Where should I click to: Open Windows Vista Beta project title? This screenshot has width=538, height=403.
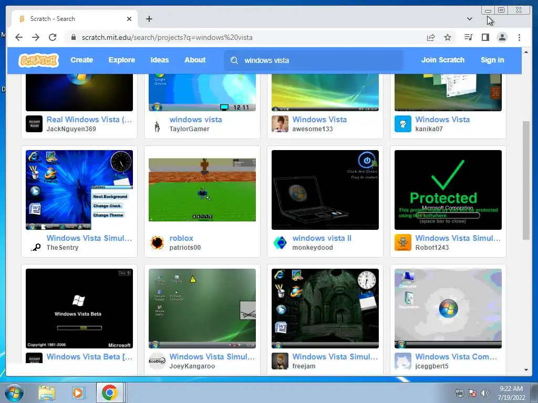[89, 357]
